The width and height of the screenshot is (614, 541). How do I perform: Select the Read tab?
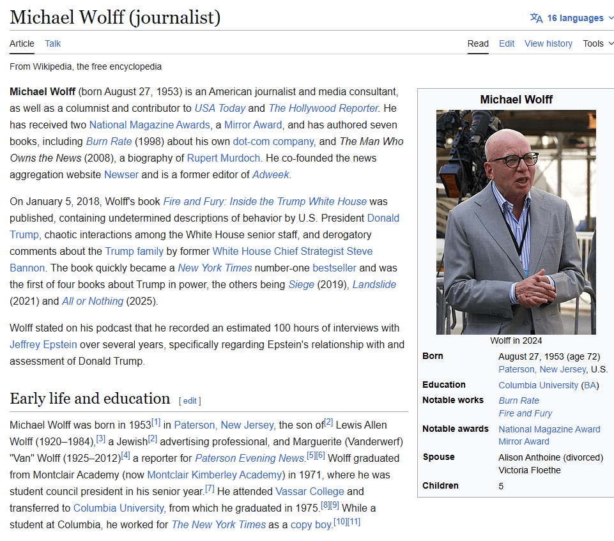[478, 43]
